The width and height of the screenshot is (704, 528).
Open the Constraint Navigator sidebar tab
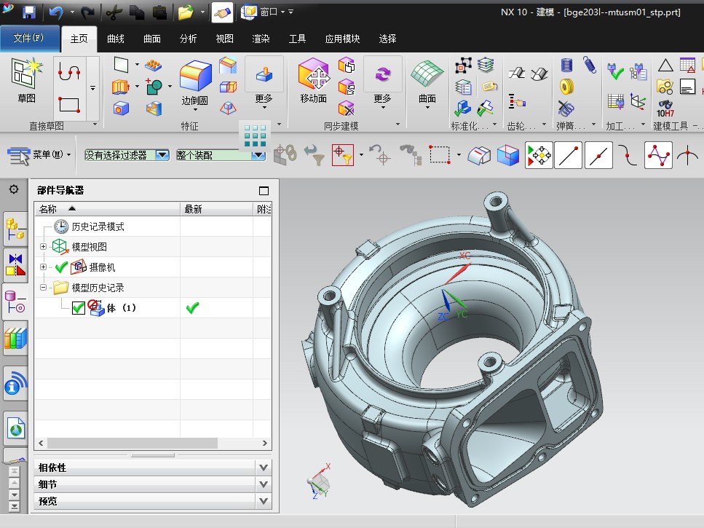(x=15, y=264)
